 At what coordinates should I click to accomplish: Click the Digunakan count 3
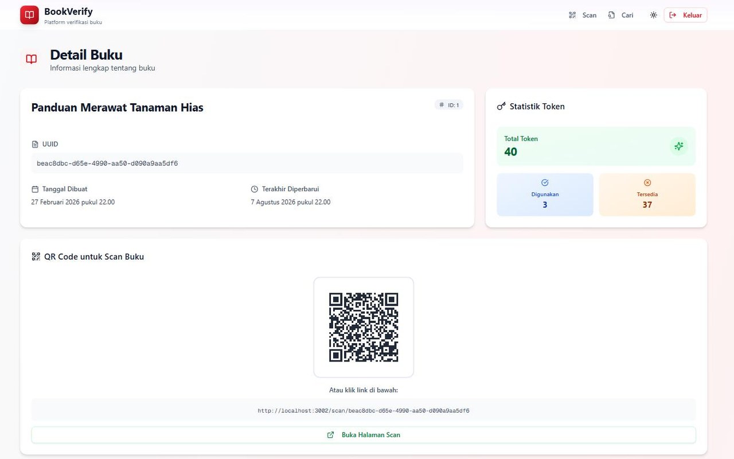545,205
